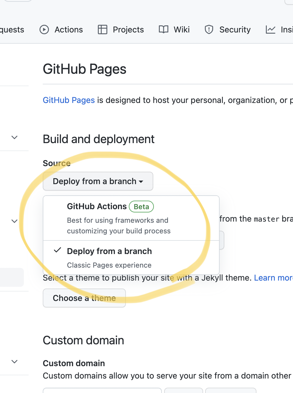The height and width of the screenshot is (393, 293).
Task: Go to the Security tab
Action: [228, 30]
